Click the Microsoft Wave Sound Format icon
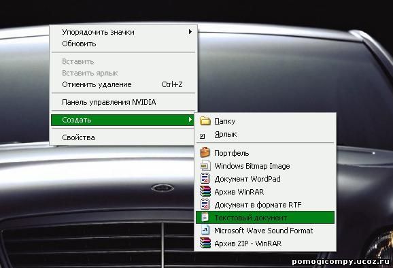The height and width of the screenshot is (268, 393). point(205,230)
